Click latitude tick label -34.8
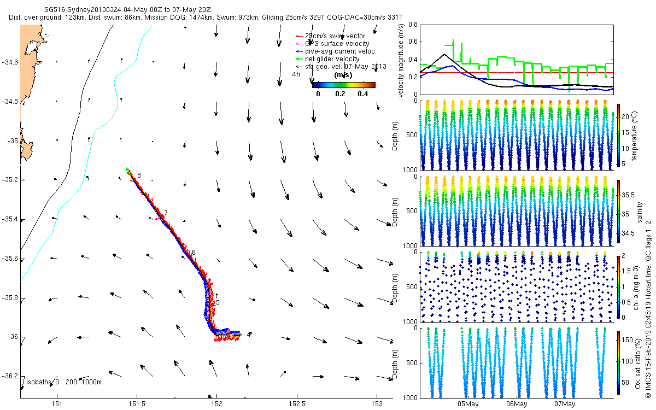Image resolution: width=656 pixels, height=410 pixels. (9, 102)
